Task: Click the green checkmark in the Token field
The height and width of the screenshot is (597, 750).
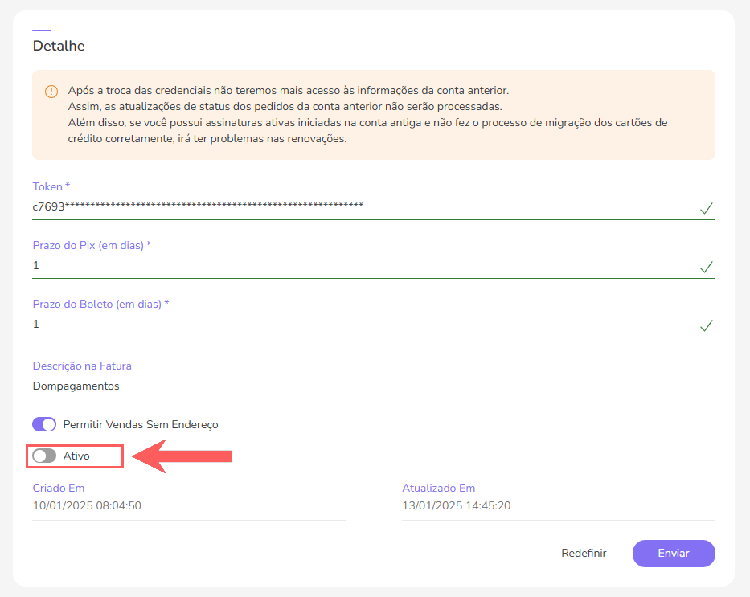Action: [706, 208]
